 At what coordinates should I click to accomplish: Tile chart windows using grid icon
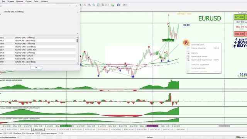(x=98, y=5)
